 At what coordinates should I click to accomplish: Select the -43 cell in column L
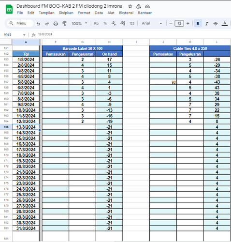(217, 82)
